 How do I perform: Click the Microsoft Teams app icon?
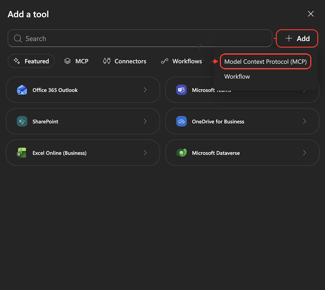point(181,90)
